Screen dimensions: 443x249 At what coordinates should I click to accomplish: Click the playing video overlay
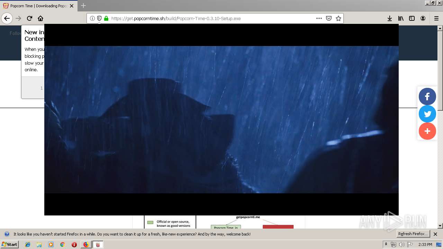click(x=221, y=120)
